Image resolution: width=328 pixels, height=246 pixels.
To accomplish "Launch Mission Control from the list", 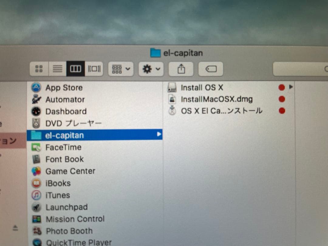I will coord(75,219).
